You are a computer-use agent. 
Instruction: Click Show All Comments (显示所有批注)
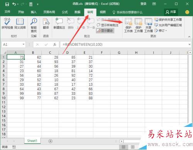pyautogui.click(x=108, y=25)
